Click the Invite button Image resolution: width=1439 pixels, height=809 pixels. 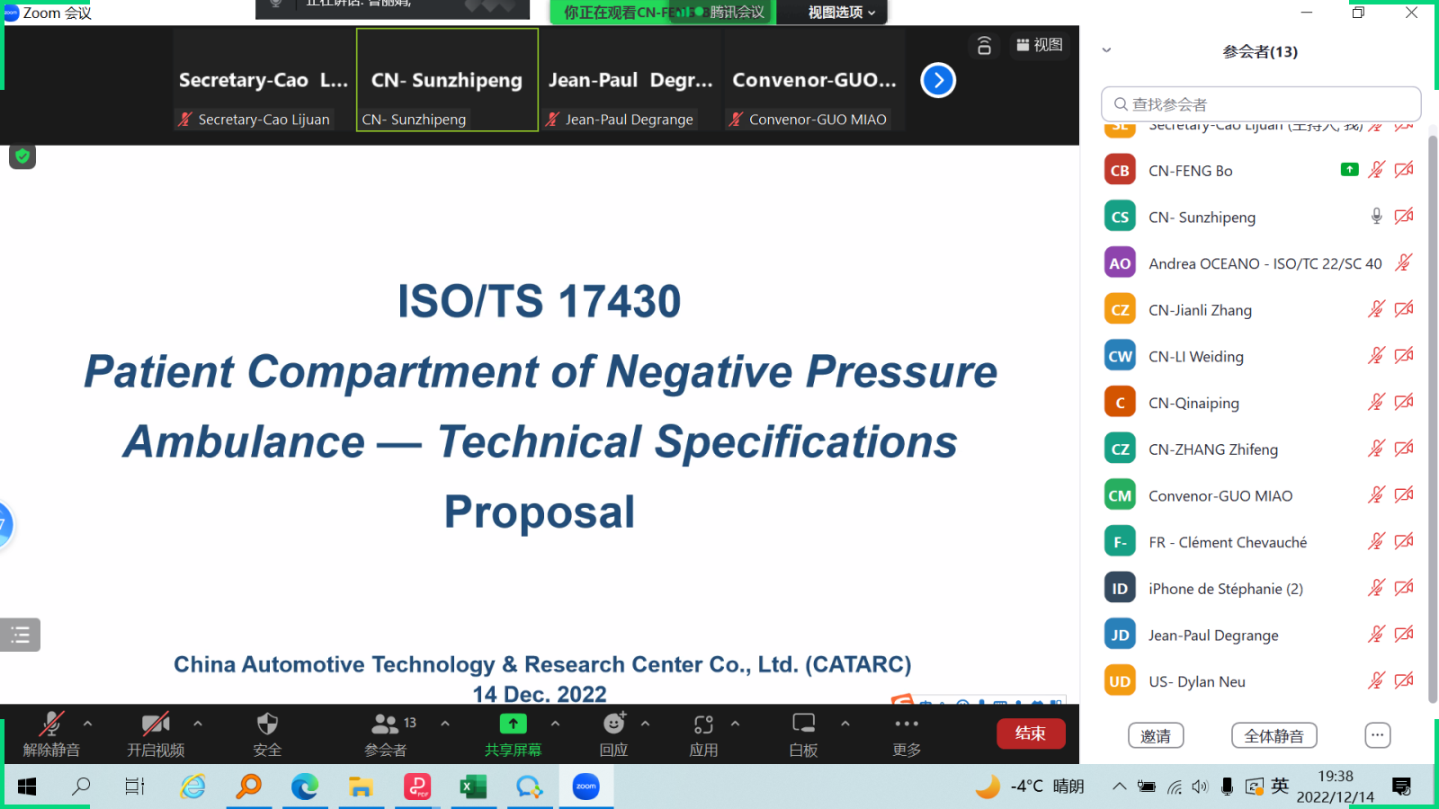tap(1156, 736)
